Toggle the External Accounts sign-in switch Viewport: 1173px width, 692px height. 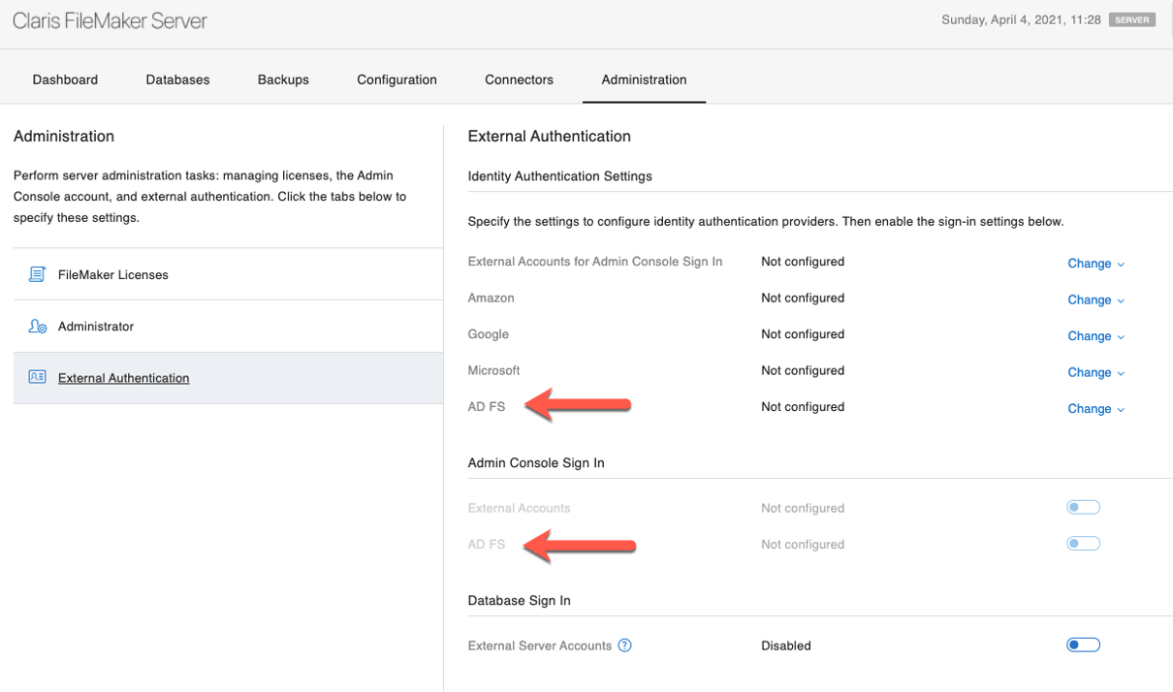[1083, 507]
